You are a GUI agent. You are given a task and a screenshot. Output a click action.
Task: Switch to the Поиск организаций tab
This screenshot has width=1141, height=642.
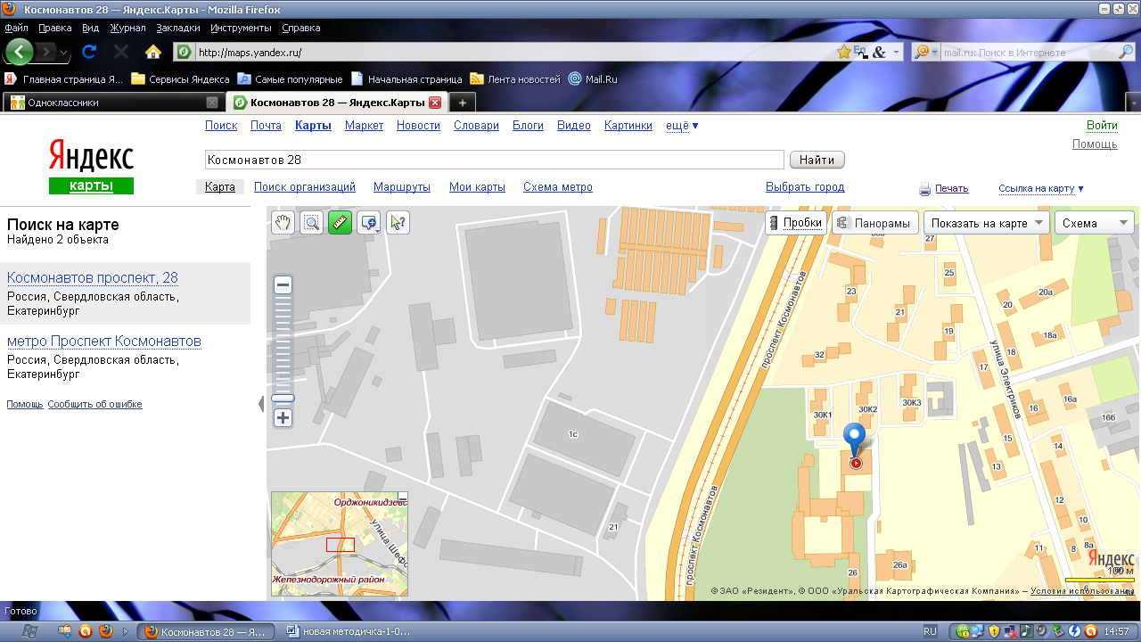[x=305, y=187]
